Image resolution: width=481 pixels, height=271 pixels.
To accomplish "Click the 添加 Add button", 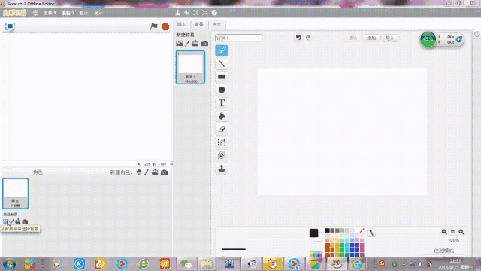I will click(x=371, y=38).
